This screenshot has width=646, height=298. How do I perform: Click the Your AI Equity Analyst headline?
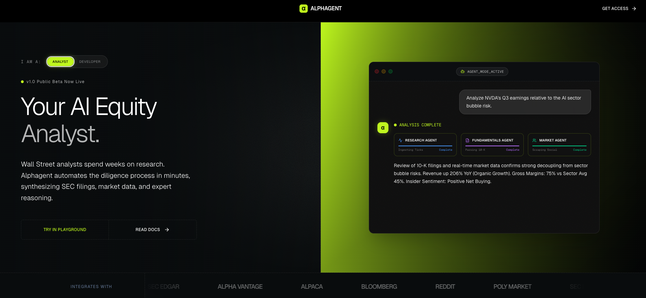click(x=89, y=120)
